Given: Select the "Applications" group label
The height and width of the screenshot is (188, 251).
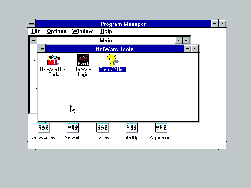Looking at the screenshot, I should pyautogui.click(x=161, y=137).
